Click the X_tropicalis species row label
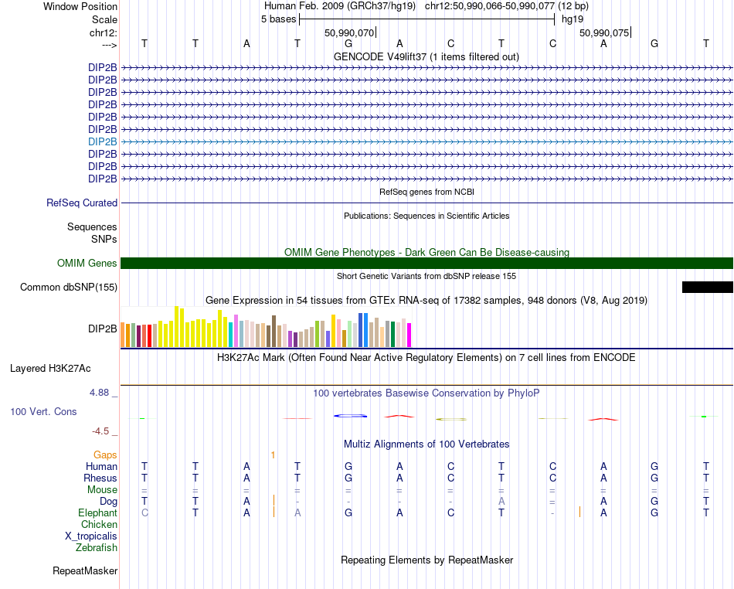Image resolution: width=734 pixels, height=589 pixels. tap(91, 536)
